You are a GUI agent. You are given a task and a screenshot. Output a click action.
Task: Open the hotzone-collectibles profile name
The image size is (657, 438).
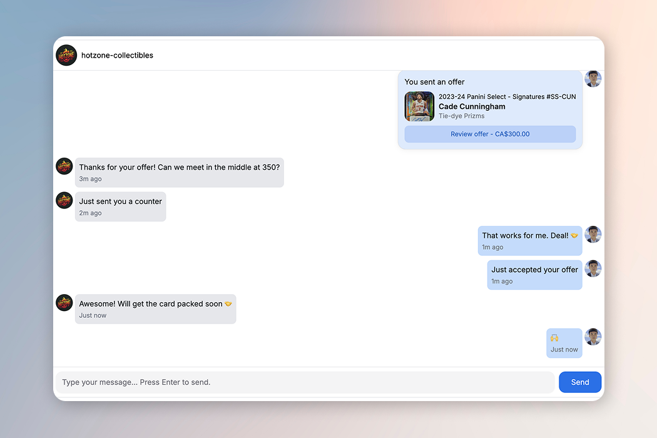tap(117, 55)
